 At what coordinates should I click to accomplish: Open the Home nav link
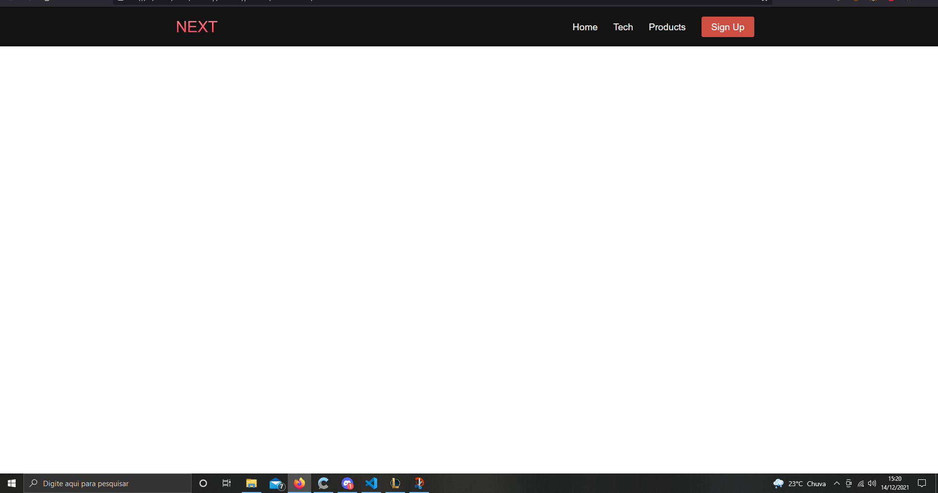tap(585, 27)
